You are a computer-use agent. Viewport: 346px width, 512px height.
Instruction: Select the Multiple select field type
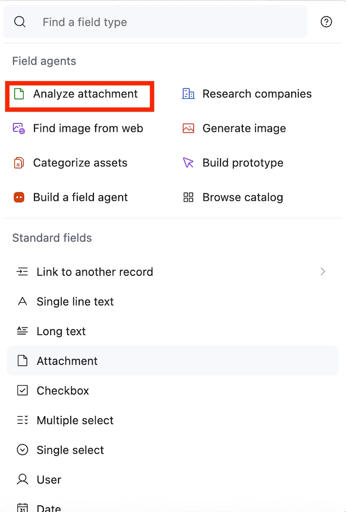click(75, 421)
